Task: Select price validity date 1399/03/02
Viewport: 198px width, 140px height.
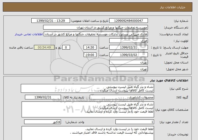Action: (128, 55)
